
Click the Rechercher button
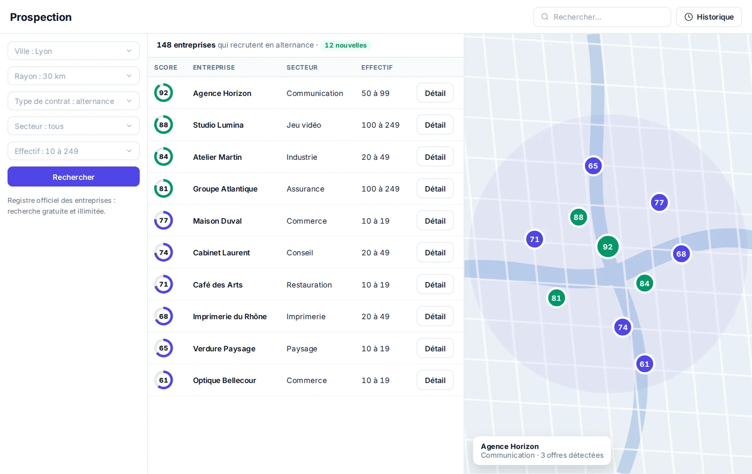[x=74, y=176]
